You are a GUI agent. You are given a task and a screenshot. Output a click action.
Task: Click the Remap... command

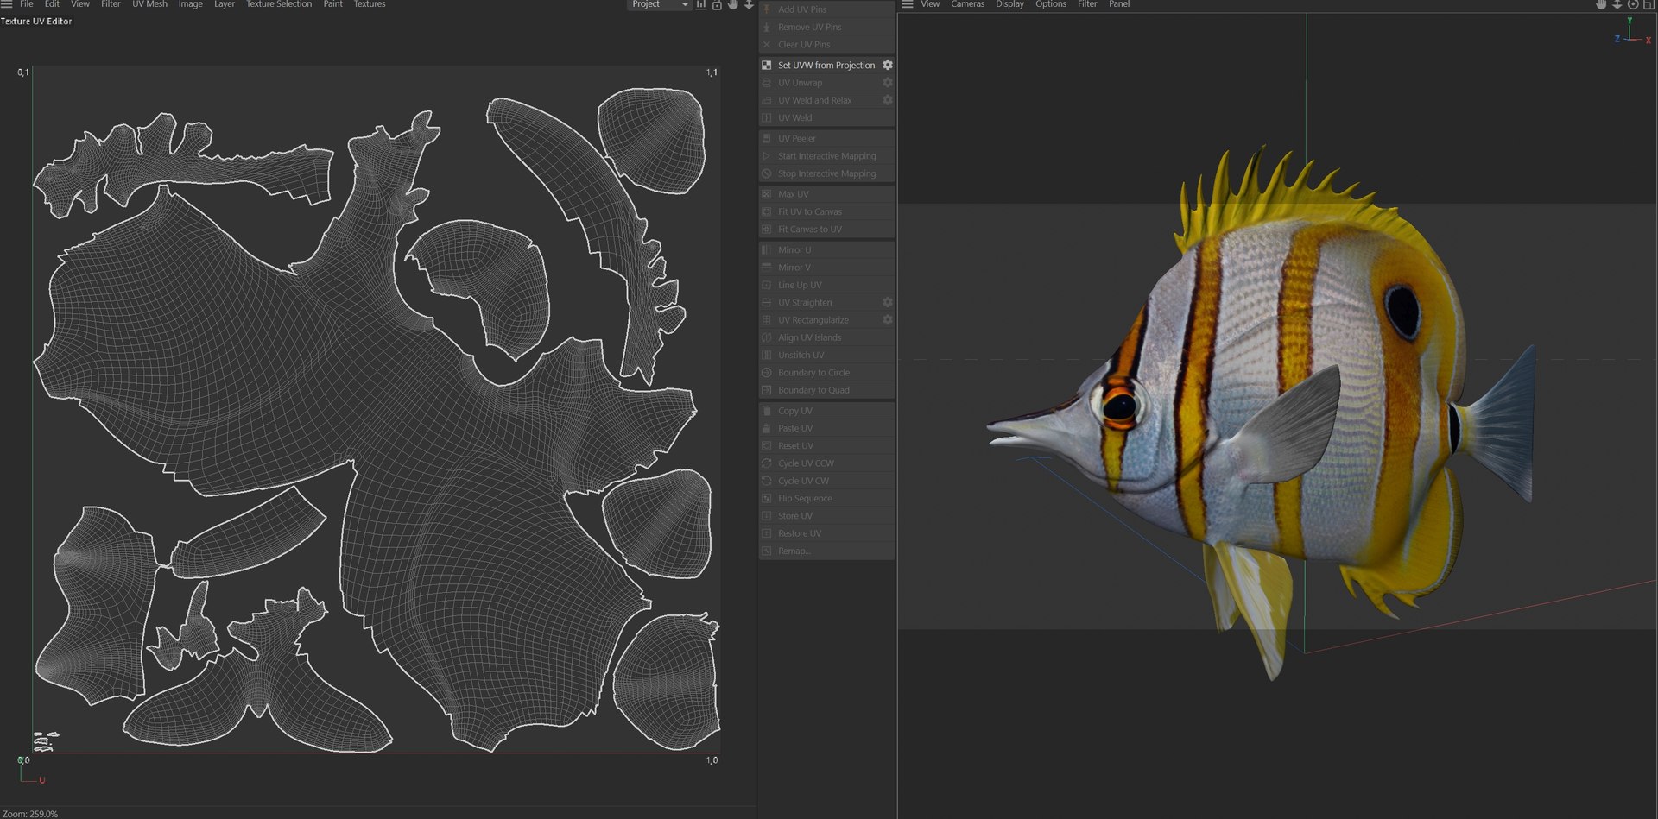point(826,551)
